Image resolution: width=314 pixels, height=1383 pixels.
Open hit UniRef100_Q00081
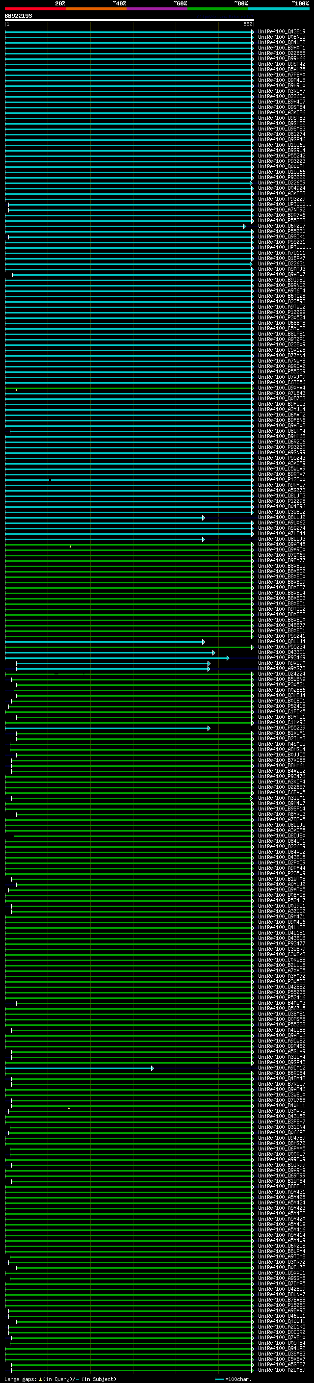[x=282, y=166]
